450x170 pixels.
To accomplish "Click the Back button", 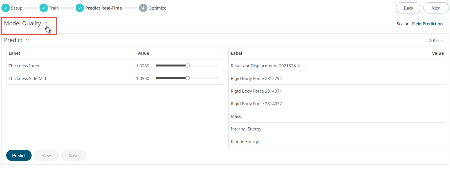I will 408,8.
